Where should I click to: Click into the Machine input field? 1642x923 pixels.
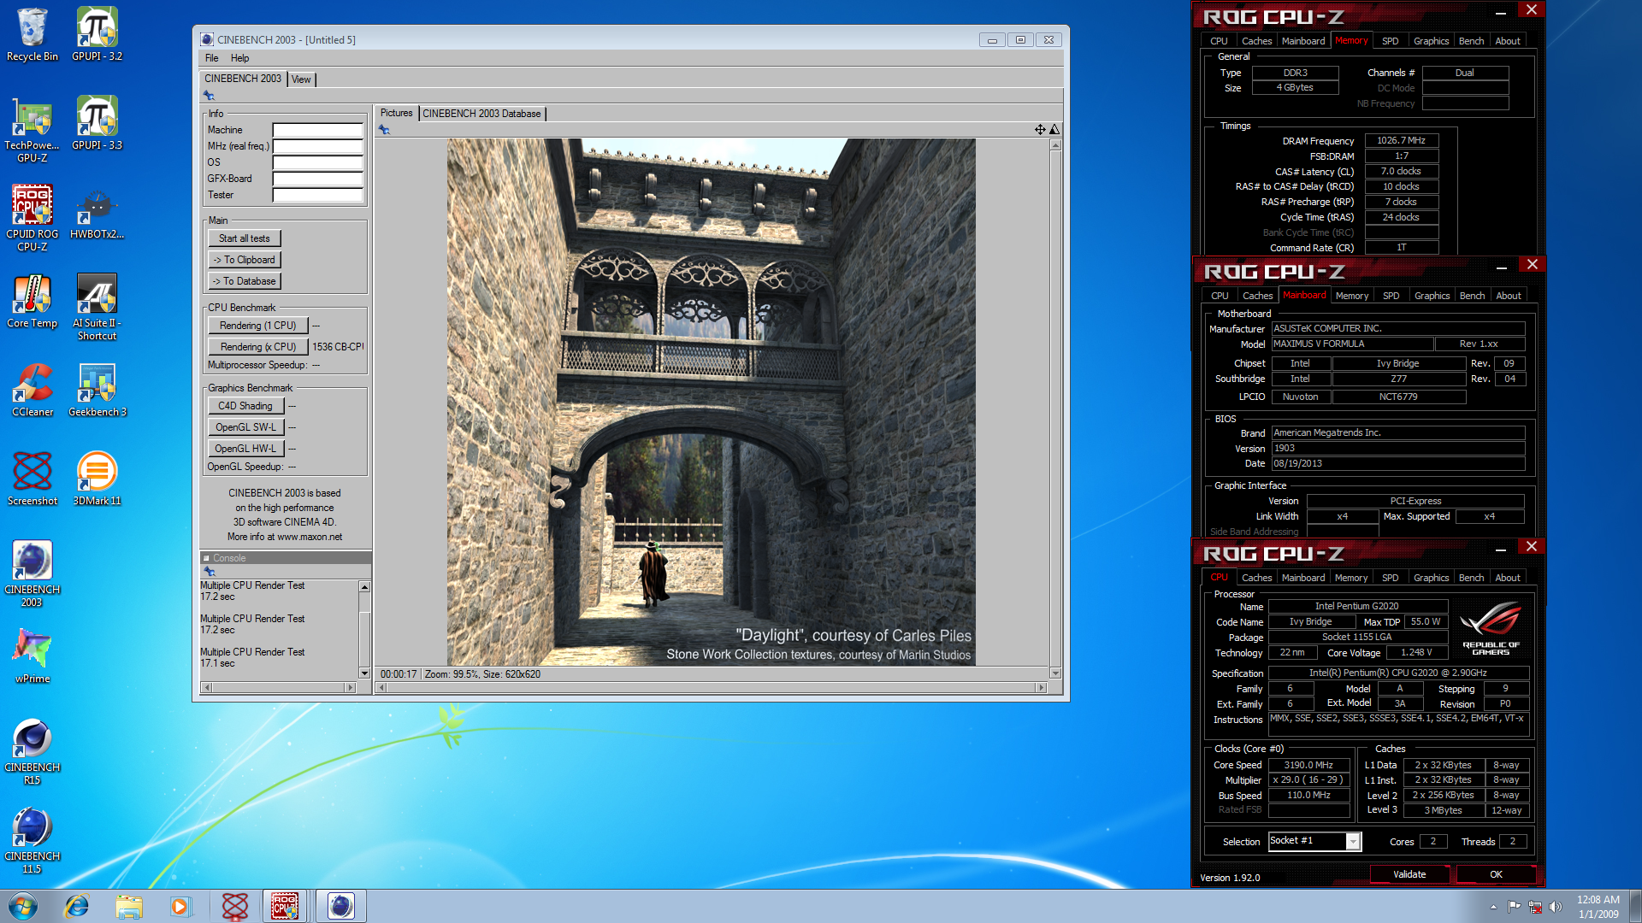point(317,131)
